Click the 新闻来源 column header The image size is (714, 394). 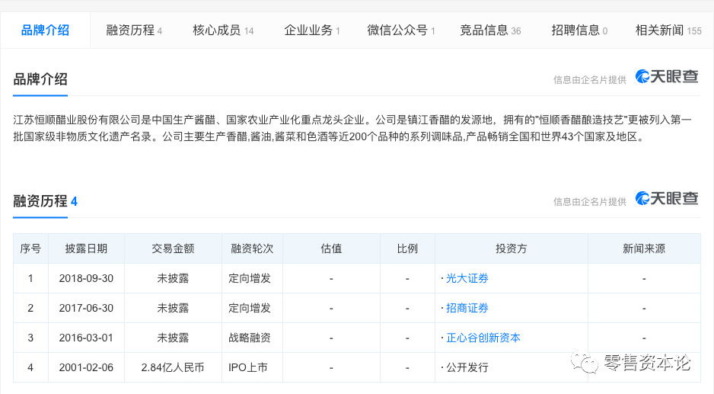[644, 248]
